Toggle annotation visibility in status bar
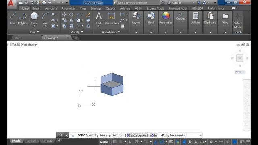 coord(184,142)
